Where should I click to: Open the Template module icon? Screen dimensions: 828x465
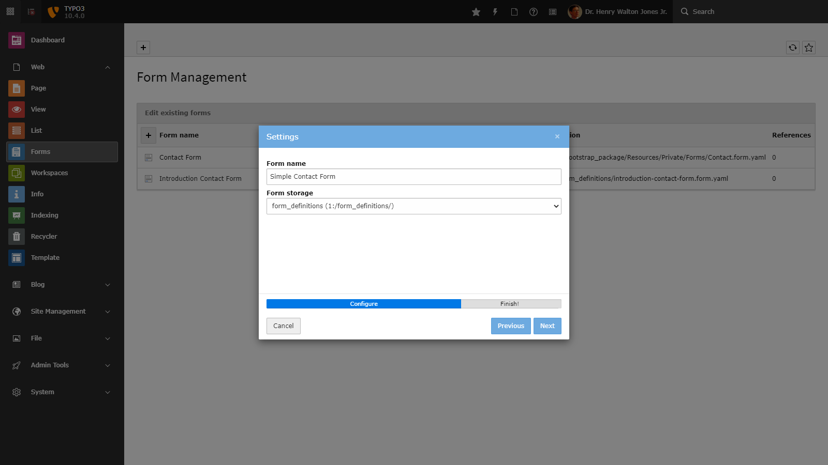(x=16, y=257)
